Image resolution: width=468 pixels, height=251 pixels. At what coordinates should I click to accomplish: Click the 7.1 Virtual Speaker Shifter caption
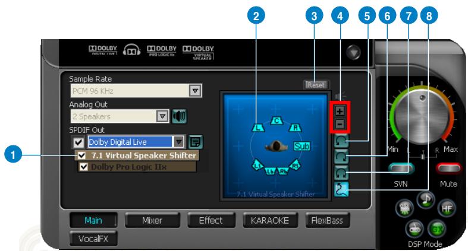(x=275, y=194)
